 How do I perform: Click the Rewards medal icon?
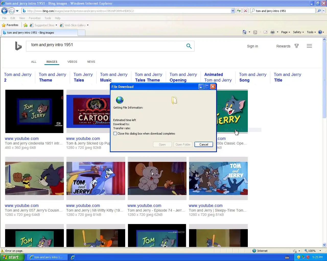(297, 46)
